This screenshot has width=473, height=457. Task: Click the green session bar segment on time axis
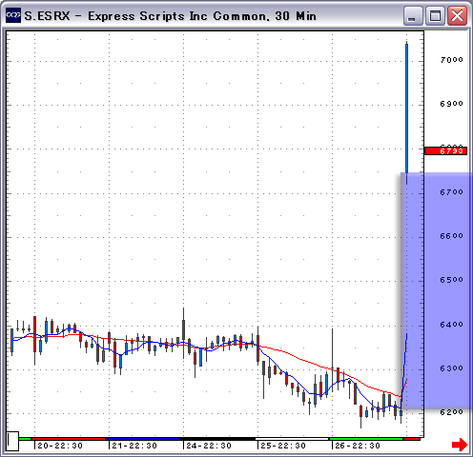tap(366, 439)
